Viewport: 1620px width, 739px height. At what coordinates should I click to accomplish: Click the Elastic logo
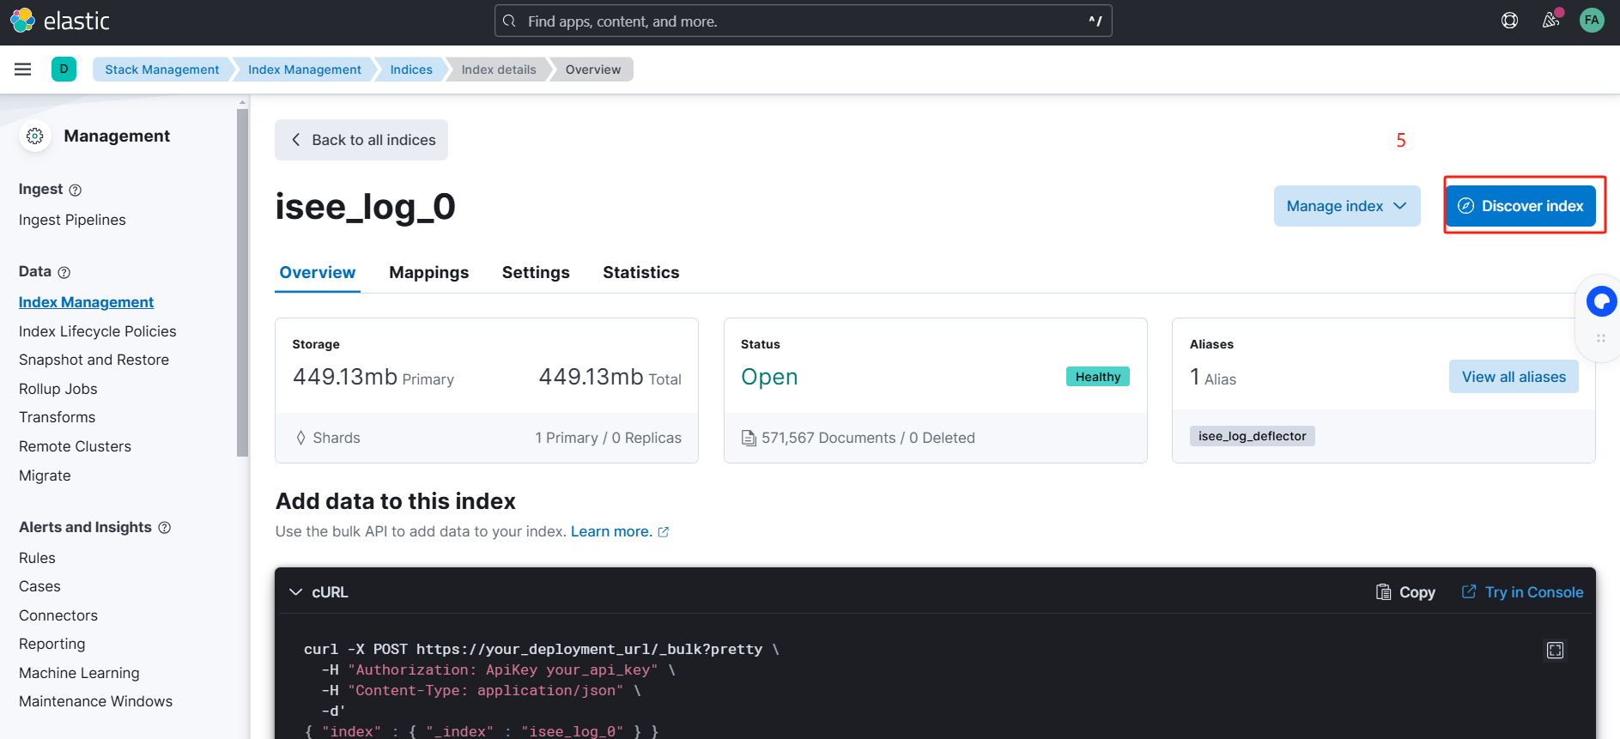60,21
